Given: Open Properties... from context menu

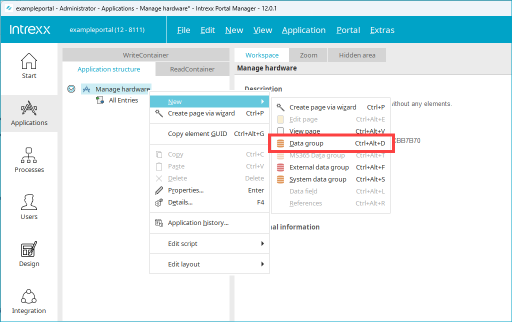Looking at the screenshot, I should [209, 190].
